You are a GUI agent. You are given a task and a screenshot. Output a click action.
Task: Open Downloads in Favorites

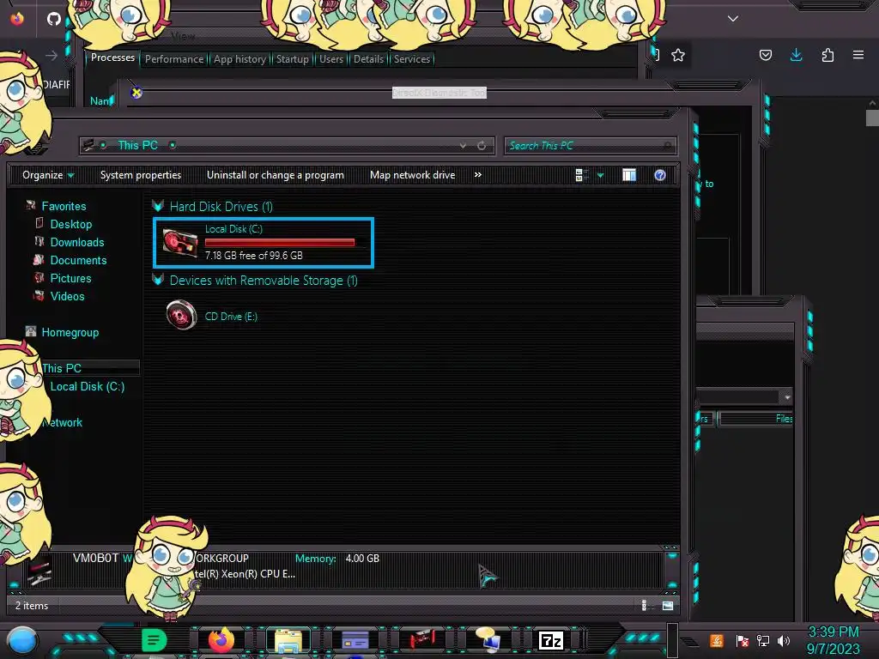77,242
